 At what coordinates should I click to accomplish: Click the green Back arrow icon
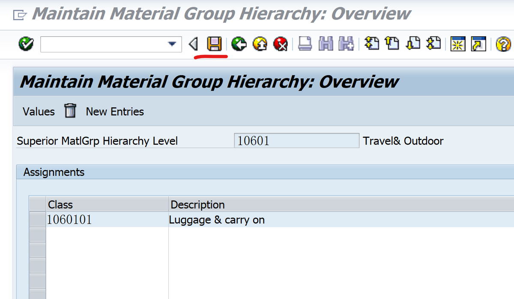click(x=239, y=44)
